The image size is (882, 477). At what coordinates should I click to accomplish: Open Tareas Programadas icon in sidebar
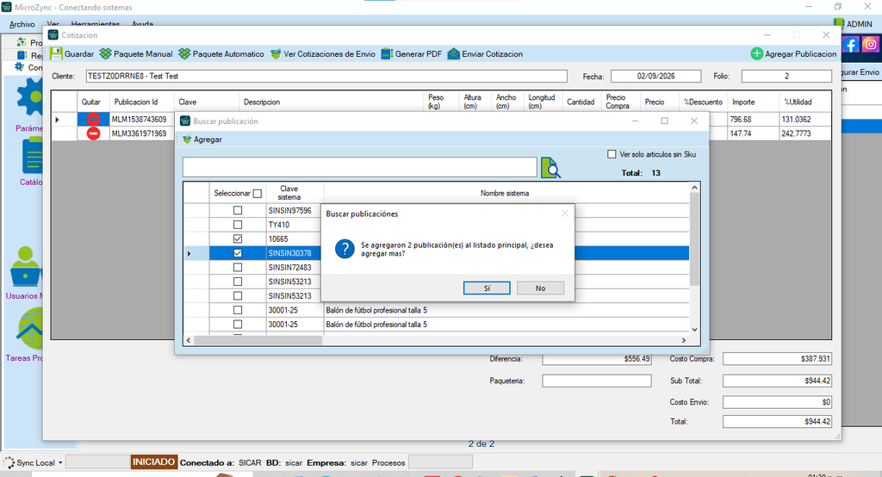(x=30, y=329)
